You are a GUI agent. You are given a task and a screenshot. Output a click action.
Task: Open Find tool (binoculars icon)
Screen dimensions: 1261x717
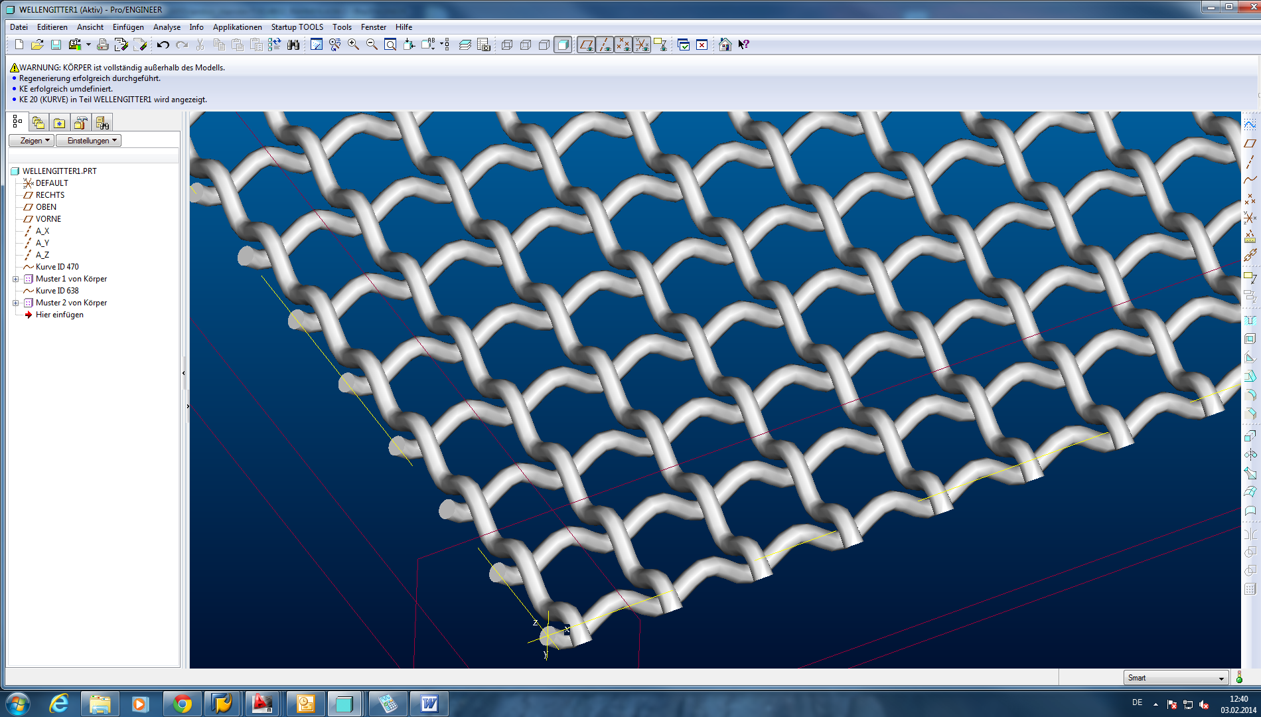tap(293, 44)
